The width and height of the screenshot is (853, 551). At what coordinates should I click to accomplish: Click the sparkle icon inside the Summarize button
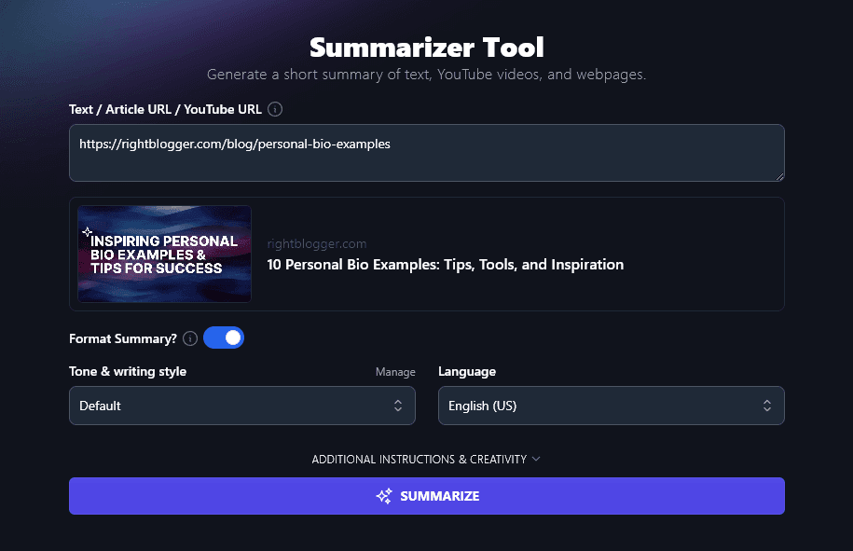[383, 496]
